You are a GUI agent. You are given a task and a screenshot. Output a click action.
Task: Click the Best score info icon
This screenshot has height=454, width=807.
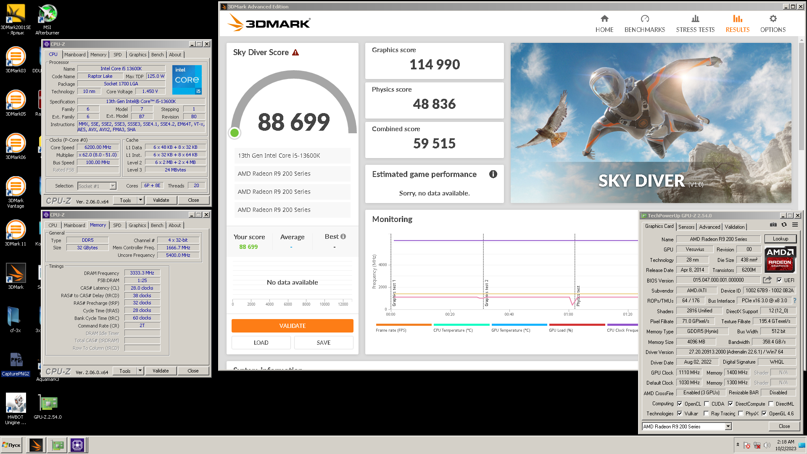click(x=343, y=237)
